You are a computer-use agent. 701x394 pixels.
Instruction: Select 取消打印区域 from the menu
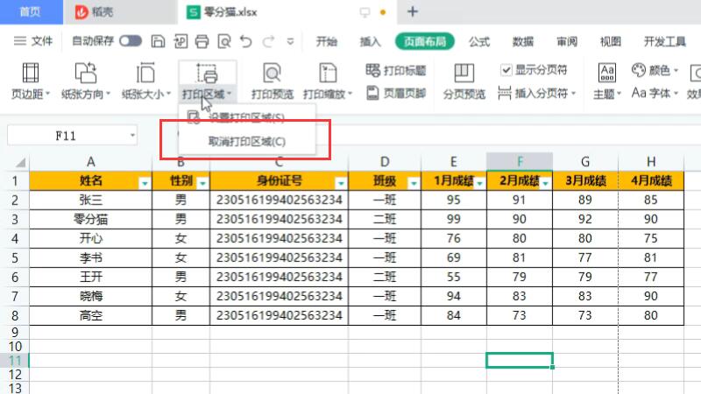pos(246,141)
